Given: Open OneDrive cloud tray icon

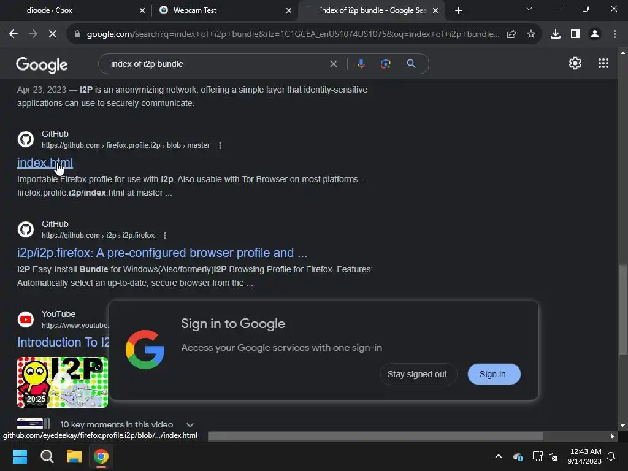Looking at the screenshot, I should click(518, 456).
